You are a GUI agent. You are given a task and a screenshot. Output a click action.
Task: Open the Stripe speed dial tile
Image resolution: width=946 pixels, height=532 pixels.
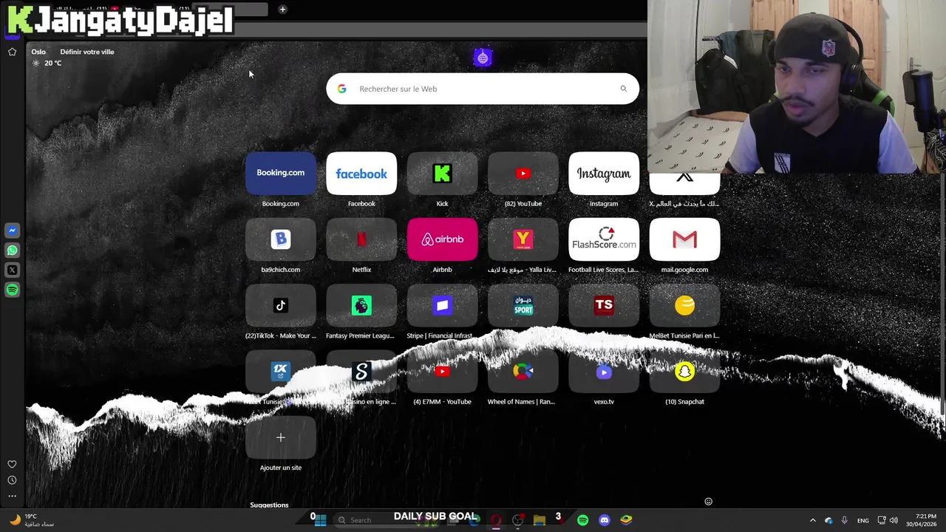pos(442,305)
